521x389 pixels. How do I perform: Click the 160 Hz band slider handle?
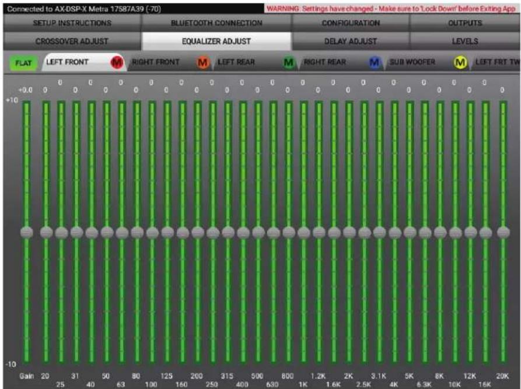183,232
